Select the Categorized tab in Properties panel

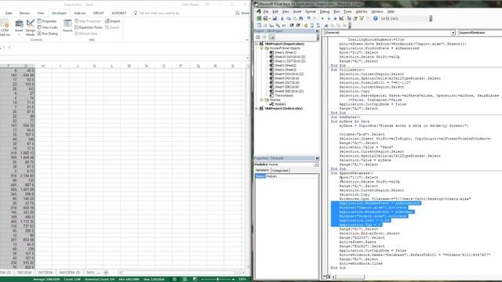[x=280, y=171]
